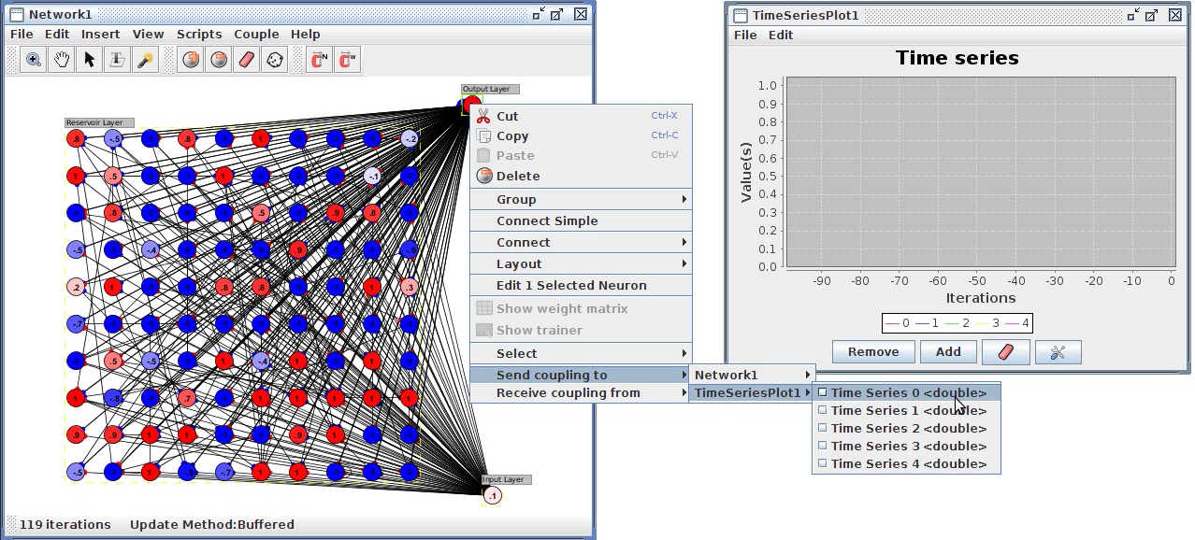Click the dice randomize icon
Image resolution: width=1195 pixels, height=540 pixels.
click(275, 60)
